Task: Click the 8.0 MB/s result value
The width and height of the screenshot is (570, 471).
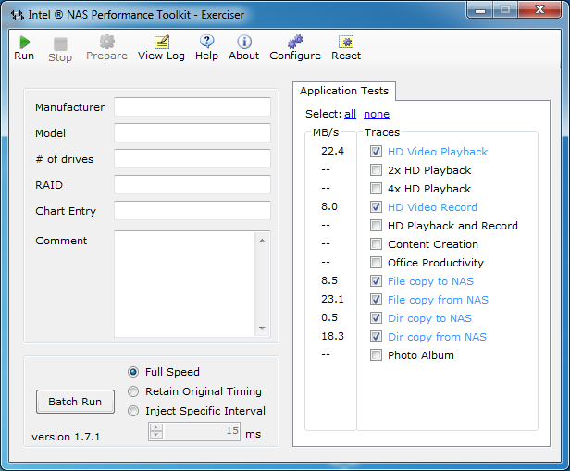Action: (329, 206)
